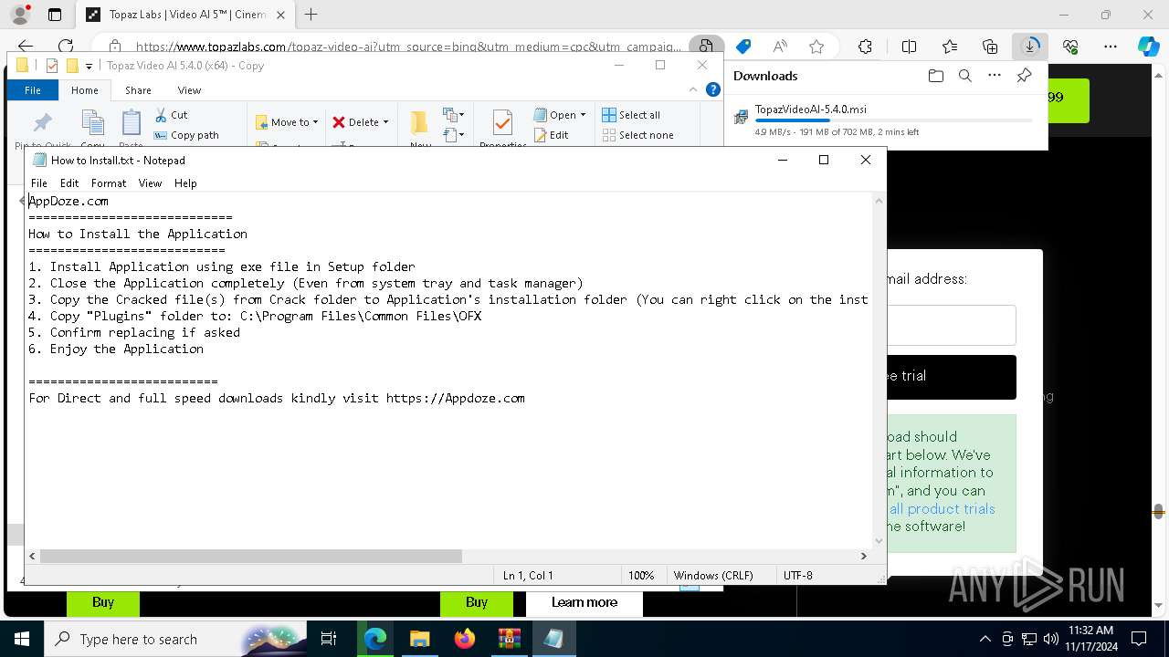1169x657 pixels.
Task: Refresh the Topaz Labs page
Action: click(x=66, y=47)
